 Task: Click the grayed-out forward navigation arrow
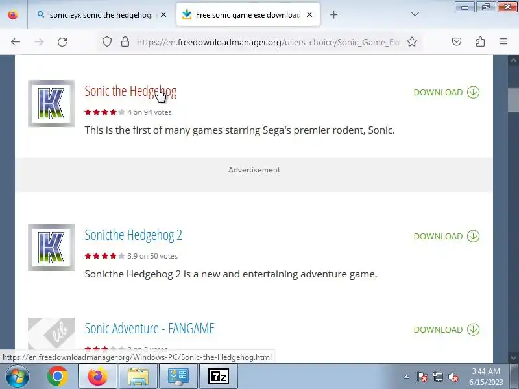point(39,42)
